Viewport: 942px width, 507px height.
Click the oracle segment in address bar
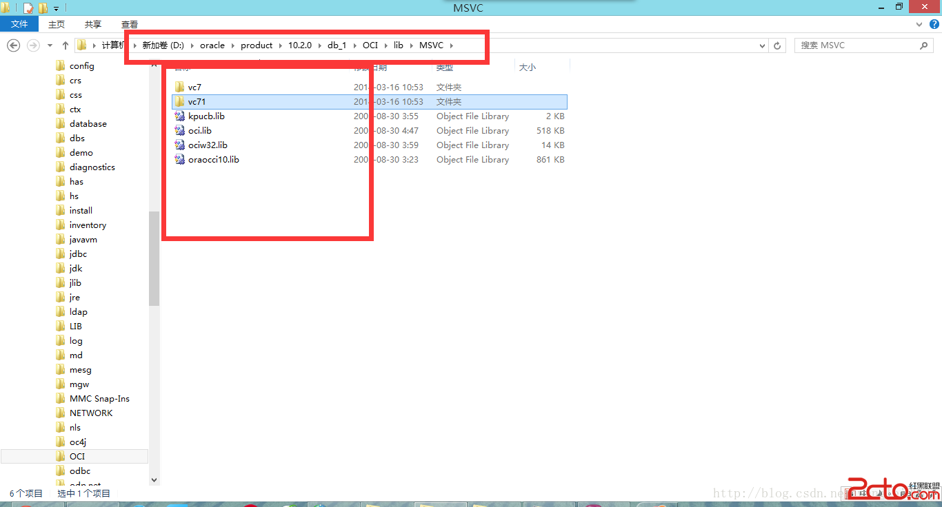pos(212,45)
